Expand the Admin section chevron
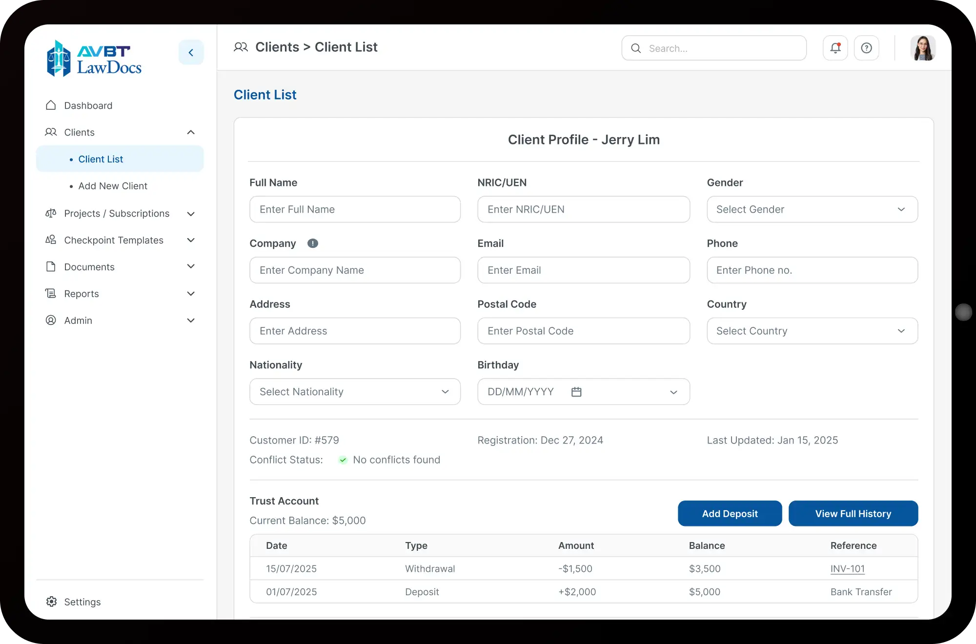 pos(191,321)
